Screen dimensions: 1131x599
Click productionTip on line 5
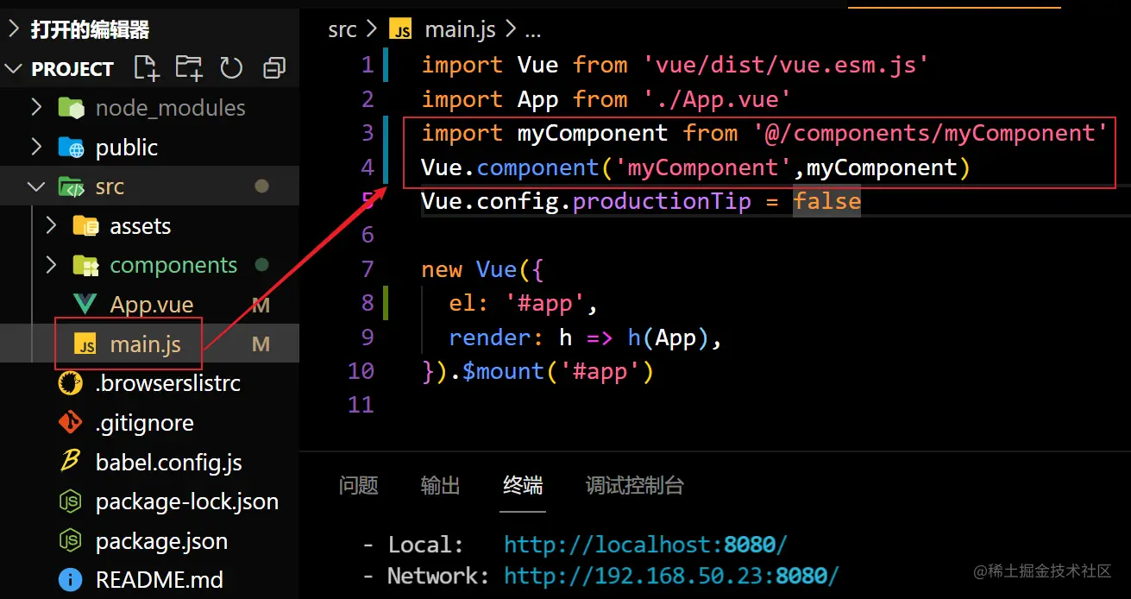coord(662,201)
